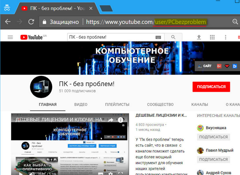Open the Андрей Сухов channel
Viewport: 240px width, 175px height.
218,173
